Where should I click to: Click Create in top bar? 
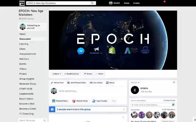(x=136, y=3)
